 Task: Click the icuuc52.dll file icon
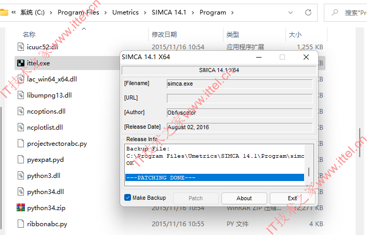coord(21,47)
